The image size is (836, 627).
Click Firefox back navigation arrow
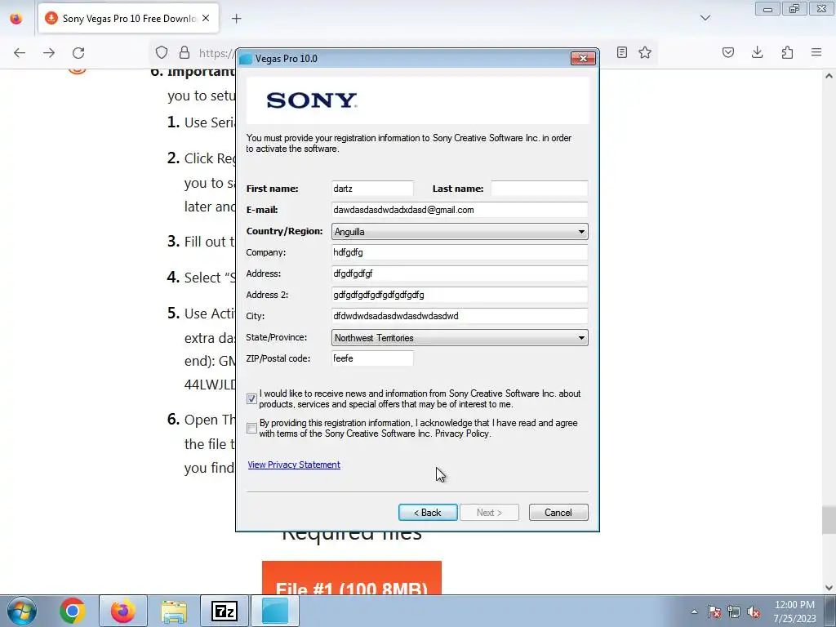tap(20, 53)
